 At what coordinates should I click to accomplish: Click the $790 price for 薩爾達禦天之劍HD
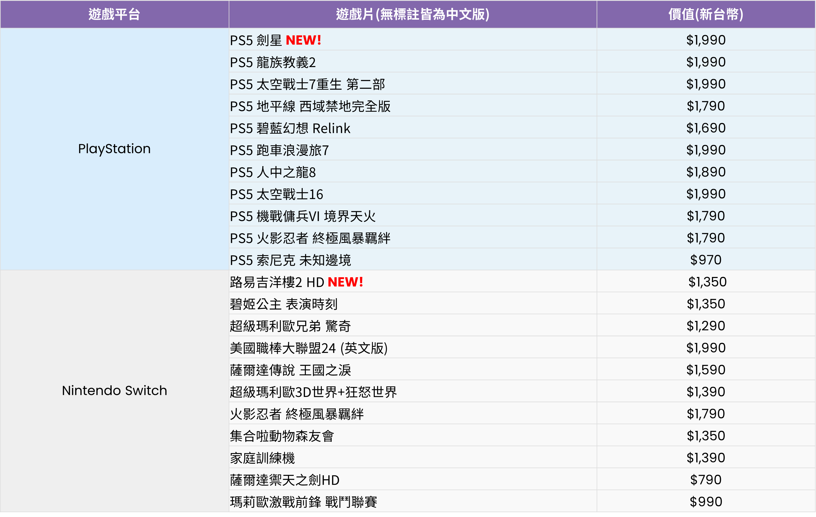click(x=706, y=480)
